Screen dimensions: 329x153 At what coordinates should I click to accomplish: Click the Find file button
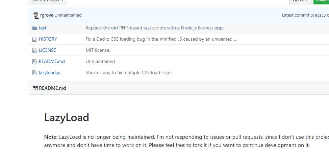(x=300, y=1)
